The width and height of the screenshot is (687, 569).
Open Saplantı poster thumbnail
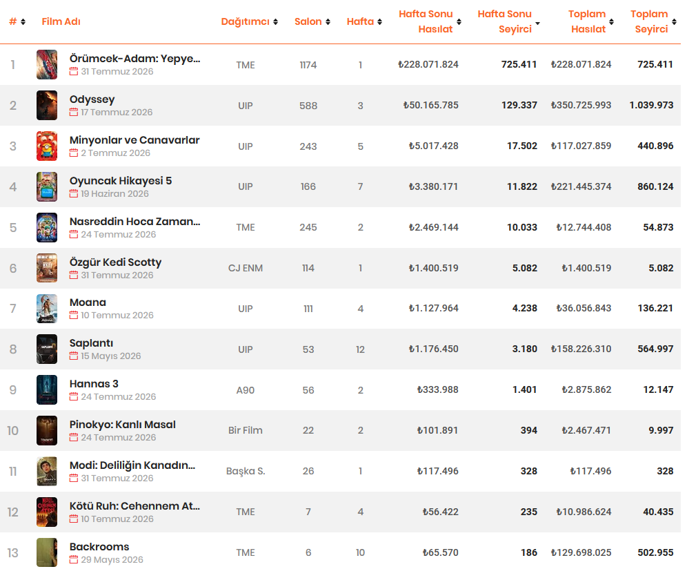click(x=47, y=349)
